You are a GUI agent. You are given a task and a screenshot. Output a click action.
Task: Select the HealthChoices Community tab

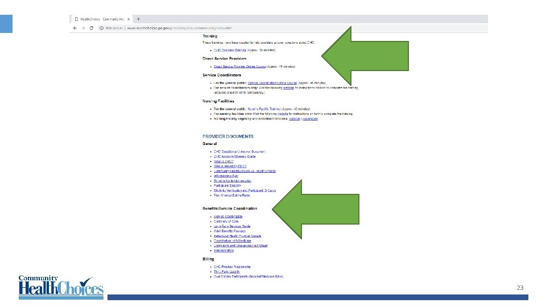click(x=102, y=19)
